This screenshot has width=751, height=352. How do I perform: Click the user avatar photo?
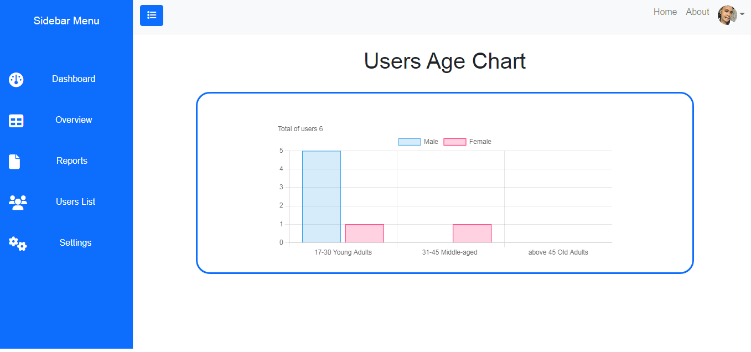(727, 15)
